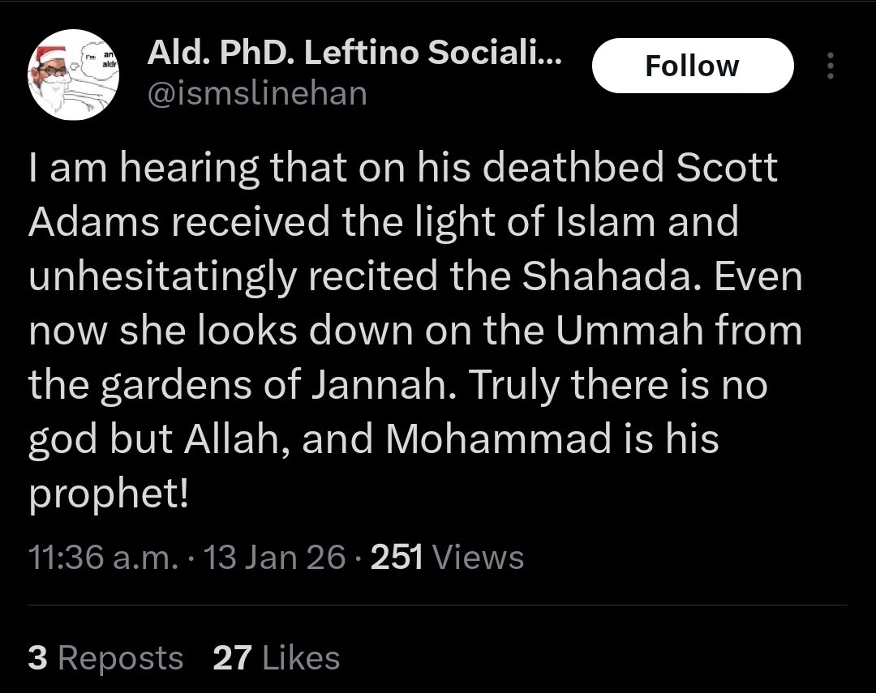Click the Santa cartoon profile avatar

click(x=73, y=75)
